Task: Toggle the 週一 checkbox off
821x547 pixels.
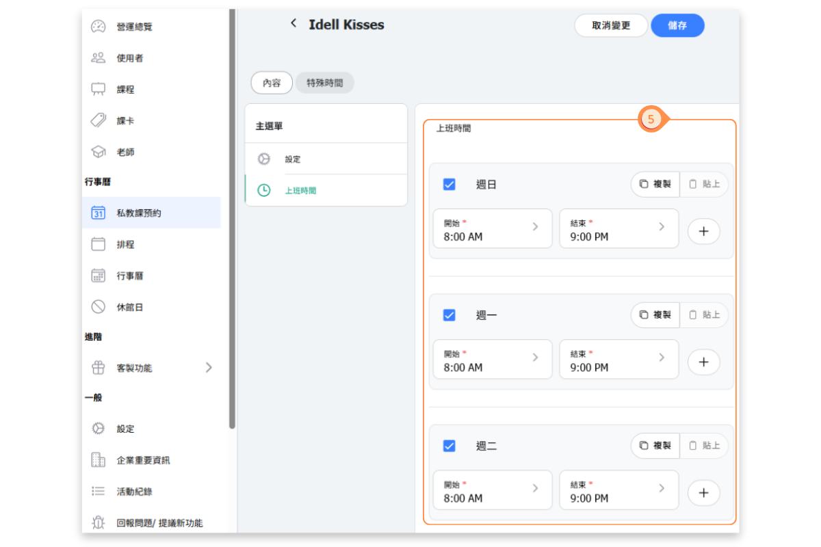Action: (x=449, y=315)
